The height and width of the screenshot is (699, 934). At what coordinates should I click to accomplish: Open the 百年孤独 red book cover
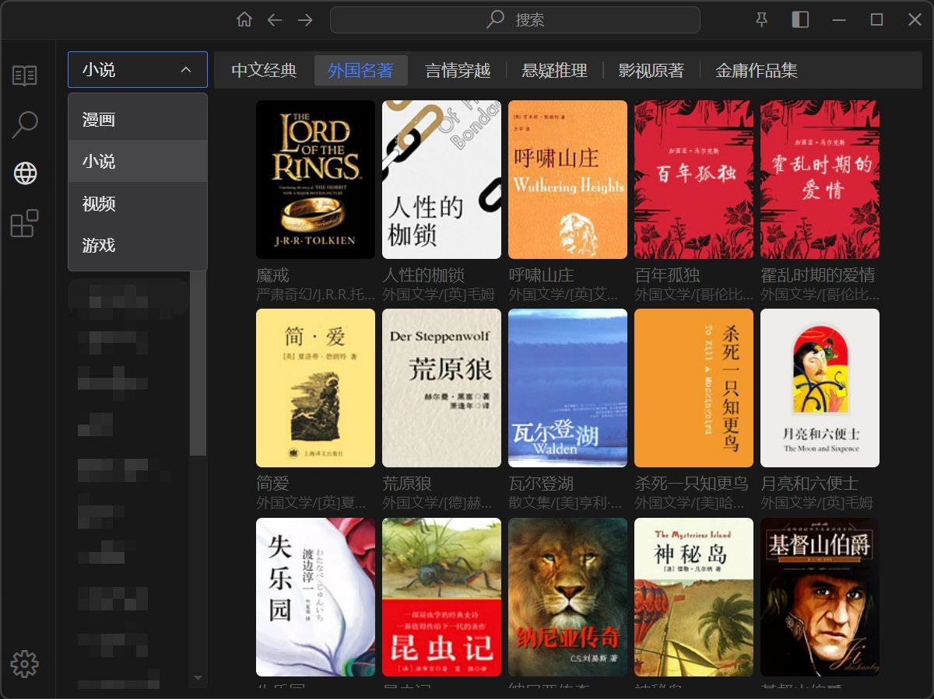[x=693, y=180]
